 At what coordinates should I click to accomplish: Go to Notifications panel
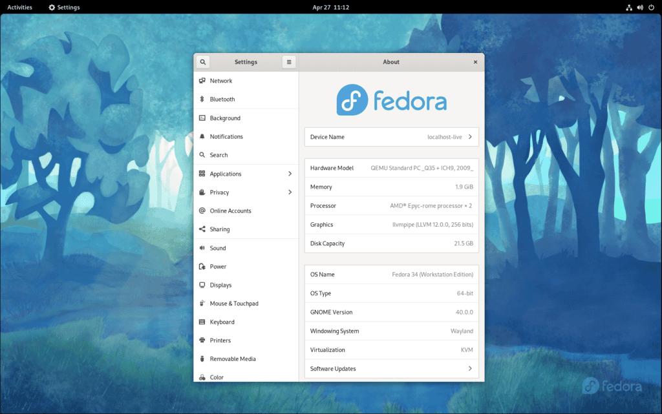pyautogui.click(x=246, y=136)
